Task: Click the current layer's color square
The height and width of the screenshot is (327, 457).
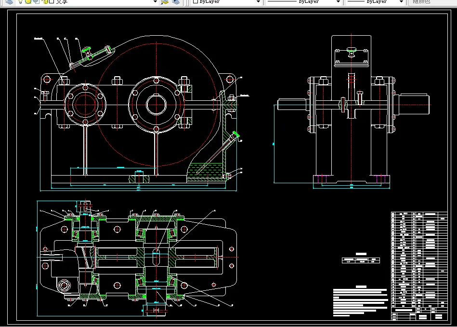Action: (x=51, y=2)
